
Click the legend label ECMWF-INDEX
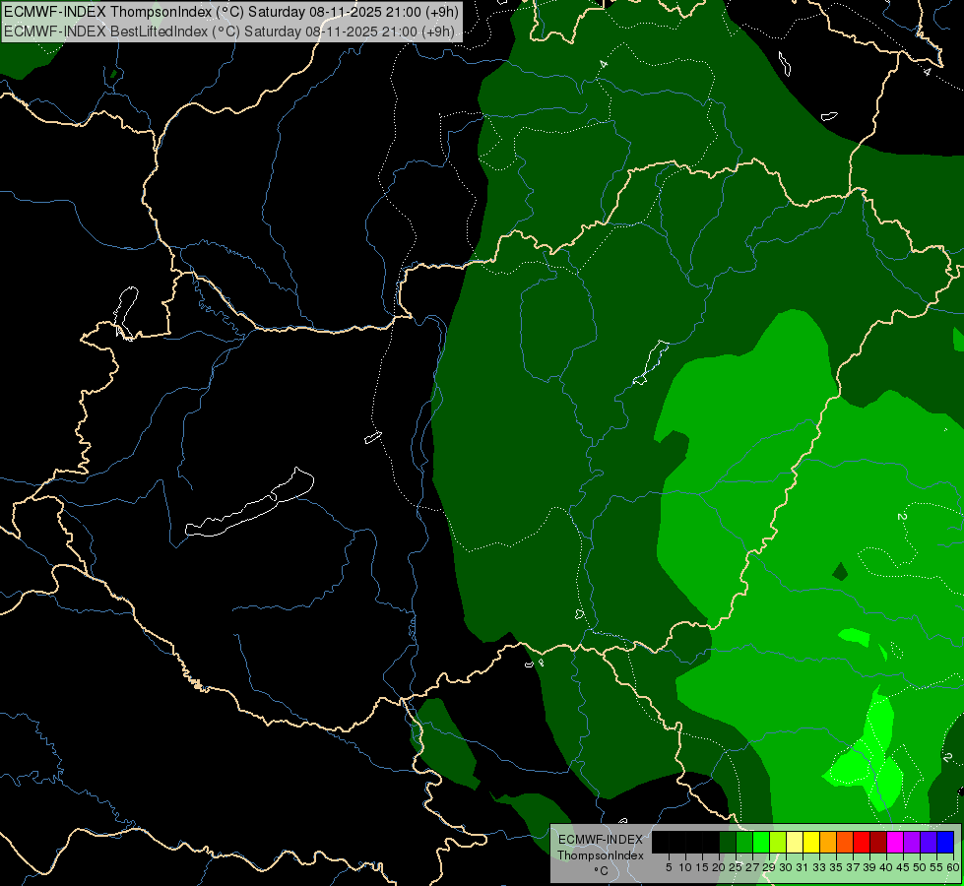pos(601,840)
